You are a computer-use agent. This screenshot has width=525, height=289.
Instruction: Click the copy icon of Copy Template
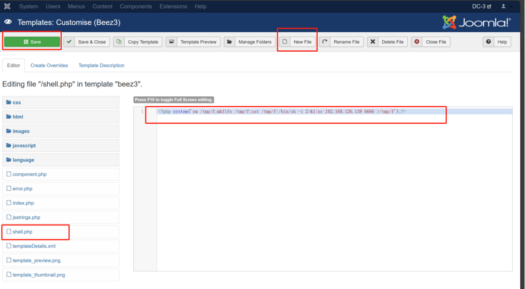(x=119, y=42)
